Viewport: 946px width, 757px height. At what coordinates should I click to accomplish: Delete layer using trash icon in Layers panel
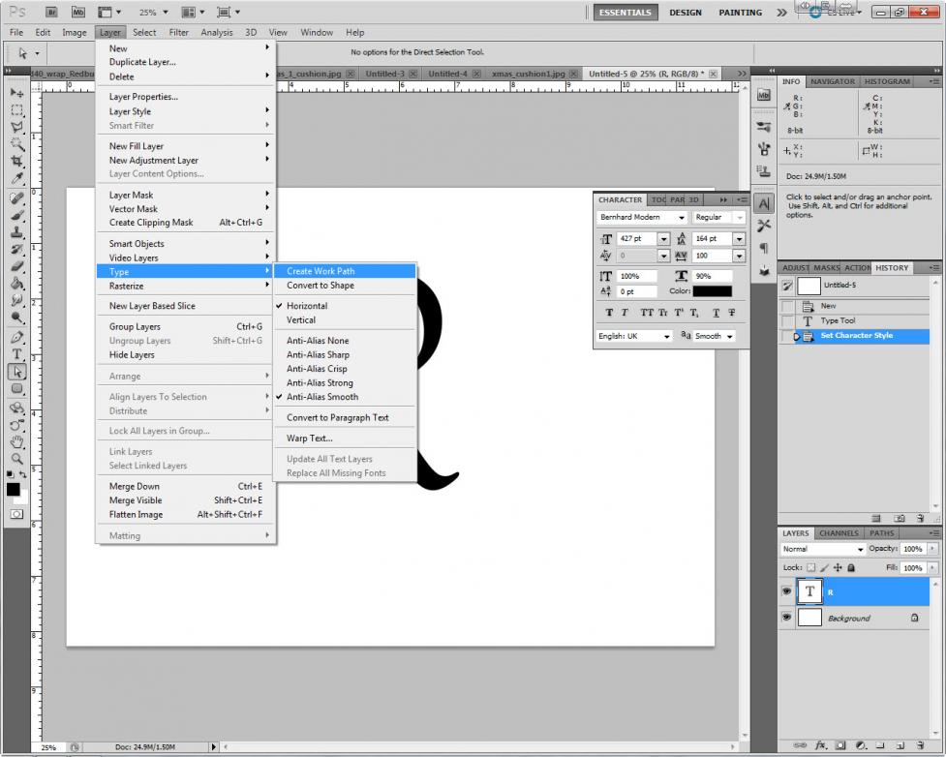920,745
